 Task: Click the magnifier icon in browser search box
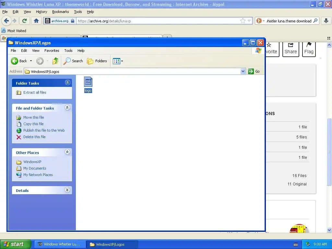pyautogui.click(x=315, y=21)
